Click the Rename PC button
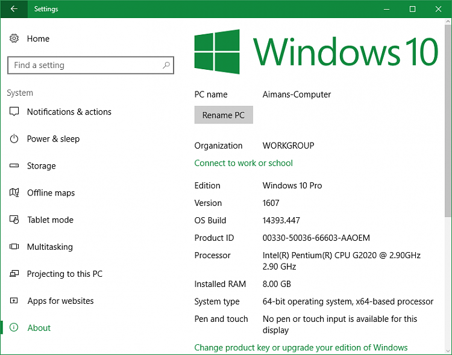 [x=224, y=115]
